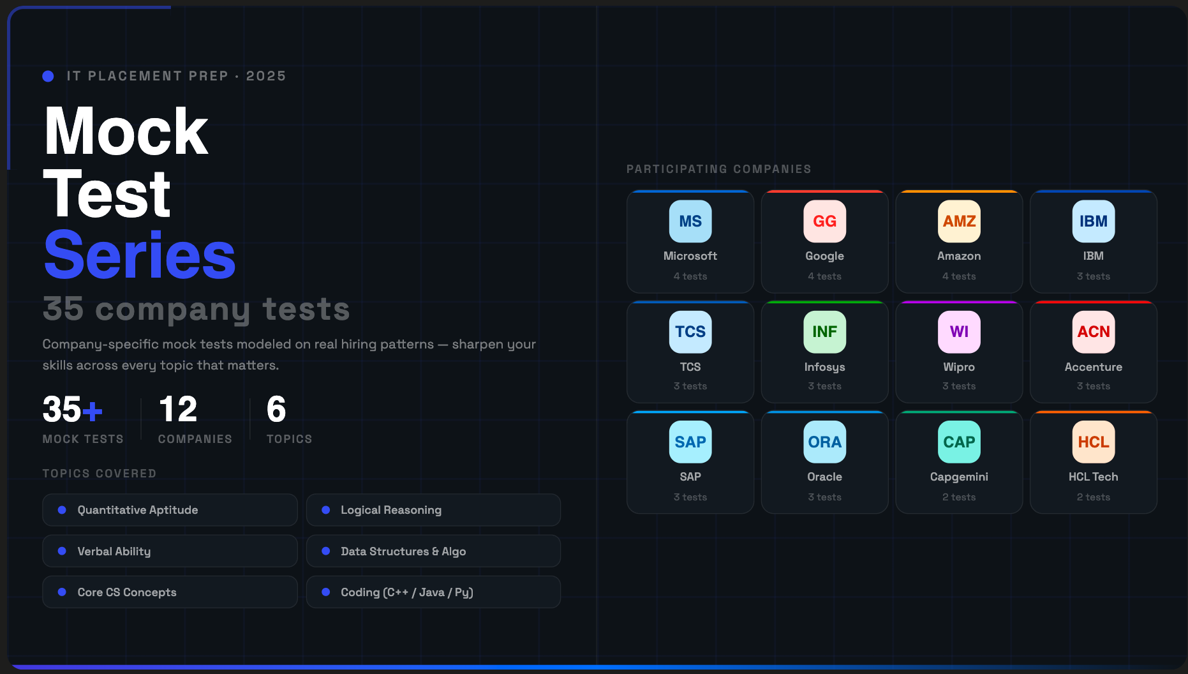
Task: Click '2 tests' under Capgemini
Action: [959, 497]
